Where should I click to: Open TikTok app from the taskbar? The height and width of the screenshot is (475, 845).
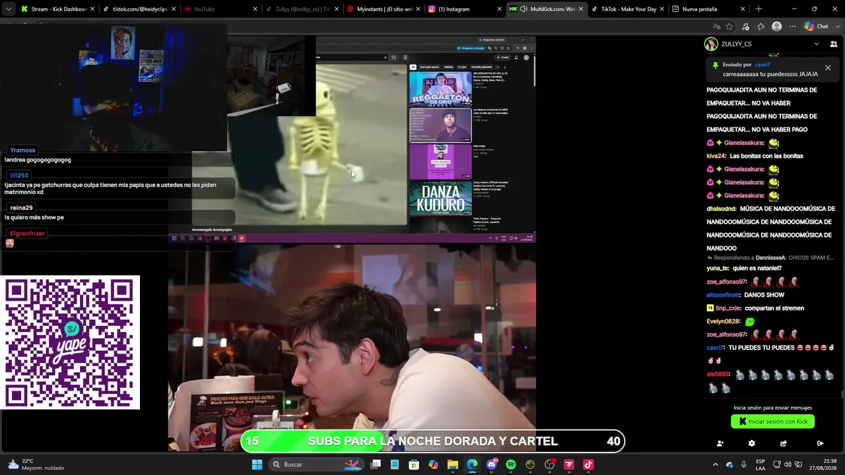[588, 464]
